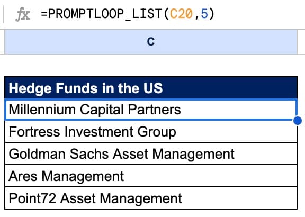Select column C header
Viewport: 305px width, 217px height.
[x=151, y=42]
